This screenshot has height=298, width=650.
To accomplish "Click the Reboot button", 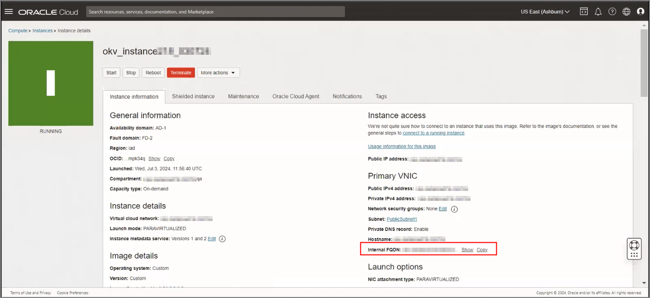I will (153, 73).
